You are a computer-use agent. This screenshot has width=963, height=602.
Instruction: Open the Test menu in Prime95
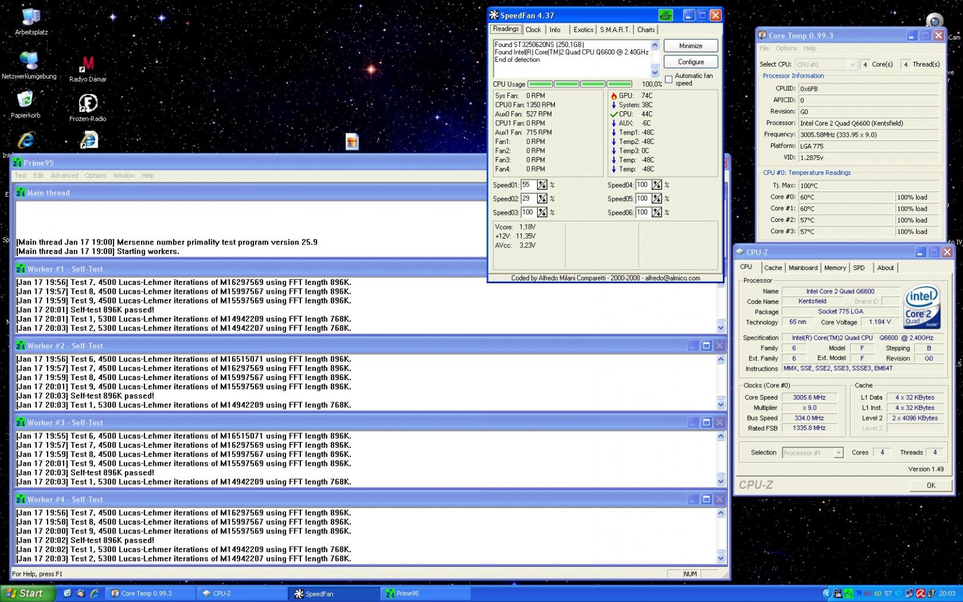[x=20, y=175]
